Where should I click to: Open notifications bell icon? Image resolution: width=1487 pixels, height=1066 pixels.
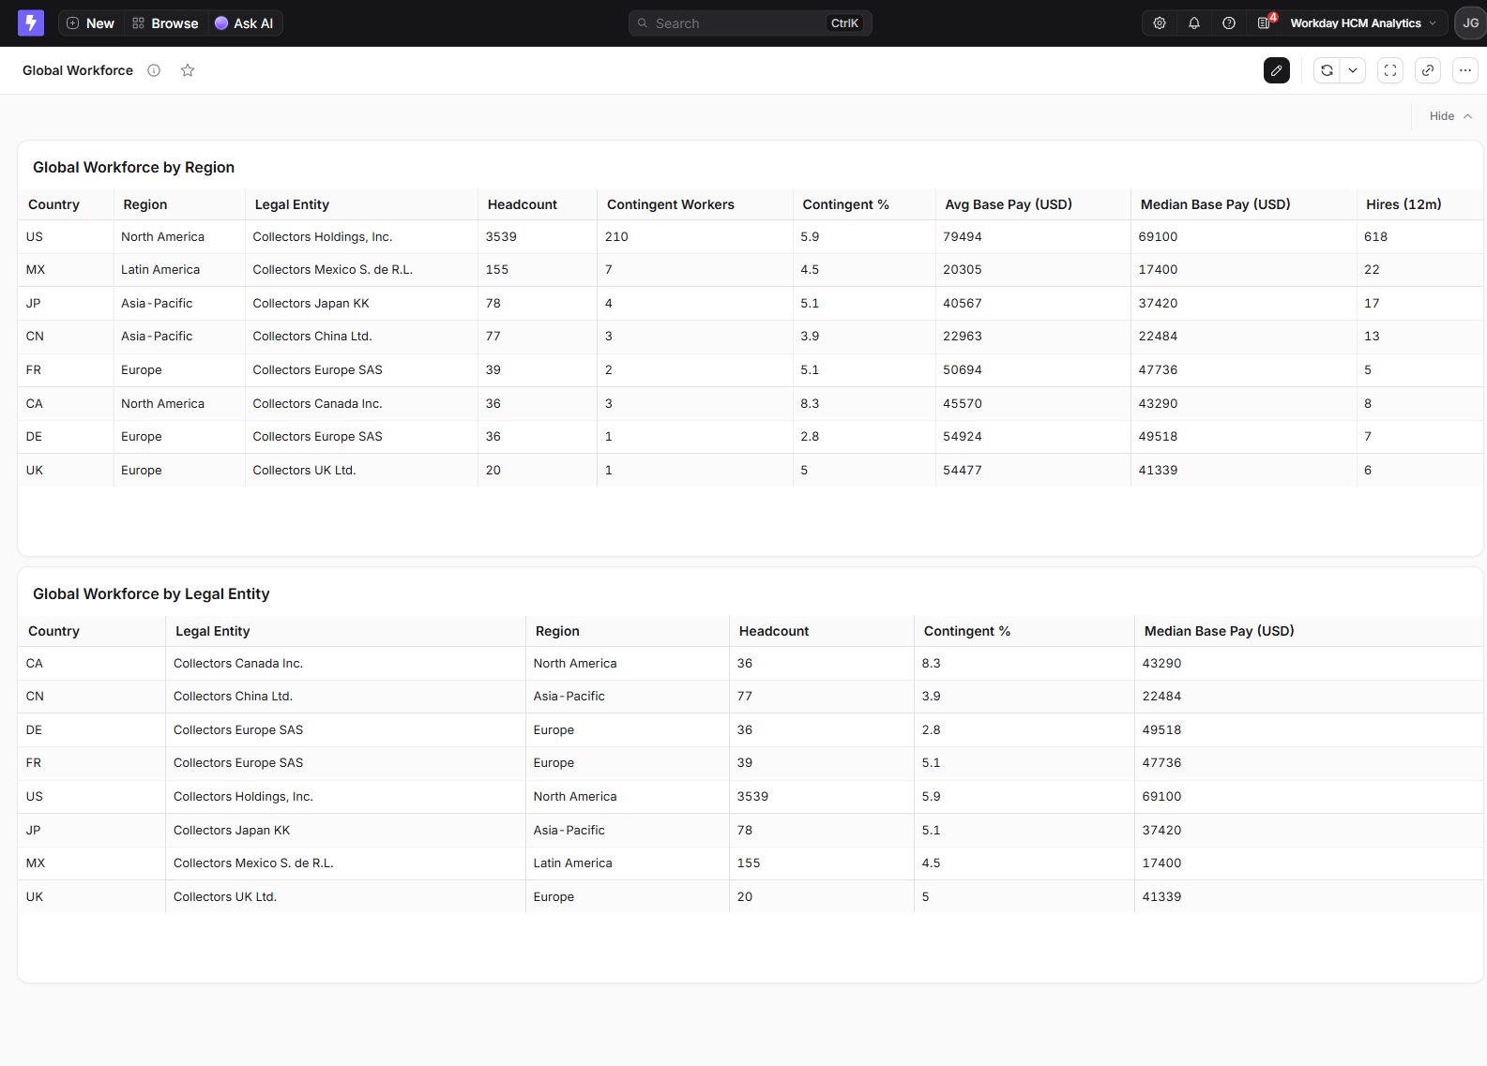[1194, 23]
